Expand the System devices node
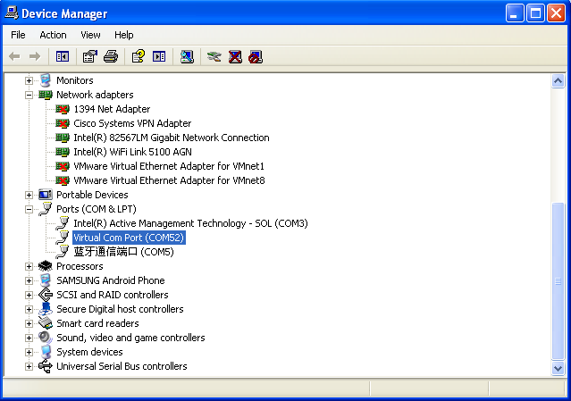The image size is (571, 401). (29, 352)
